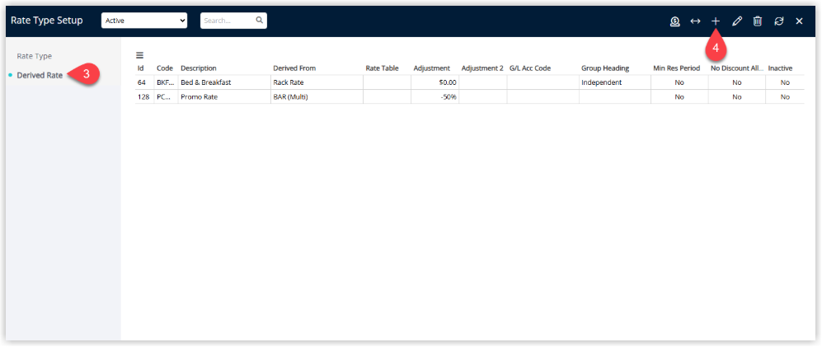Select the Bed & Breakfast row description
Screen dimensions: 822x347
click(x=206, y=82)
